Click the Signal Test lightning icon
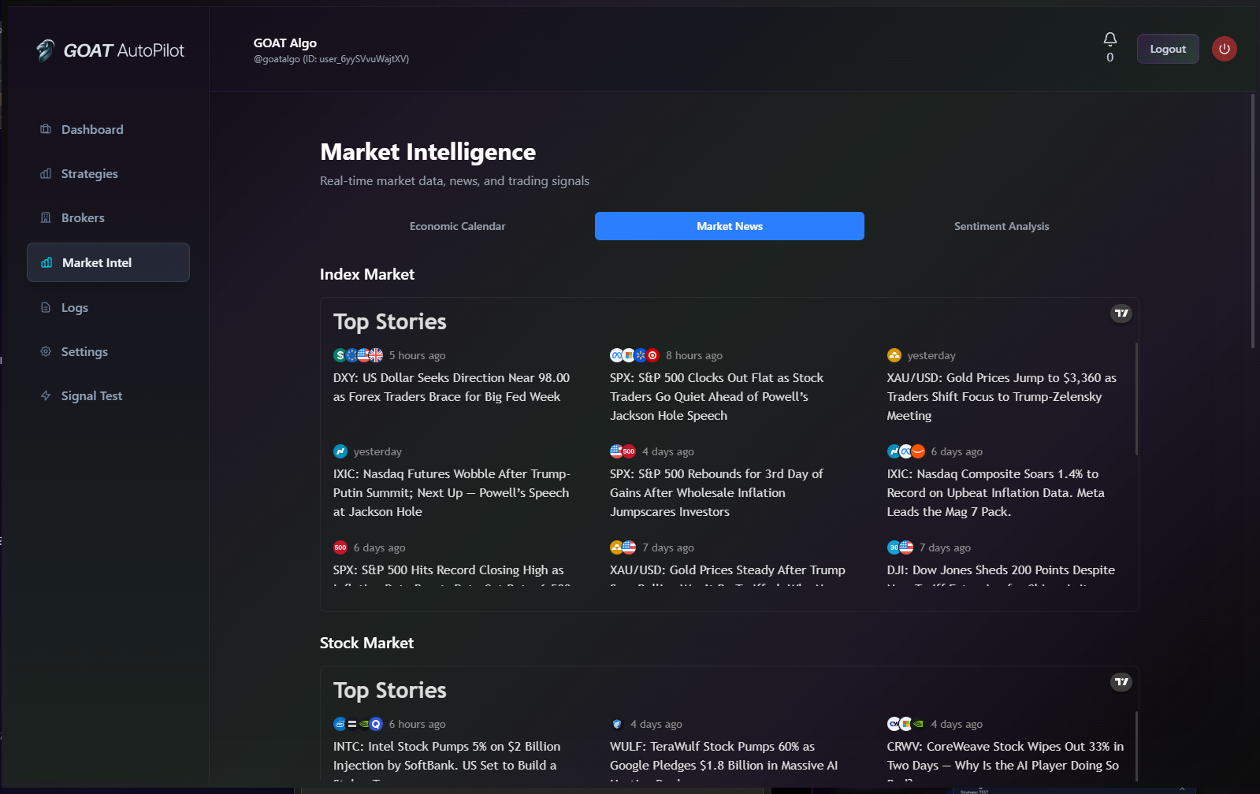The image size is (1260, 794). pos(46,395)
